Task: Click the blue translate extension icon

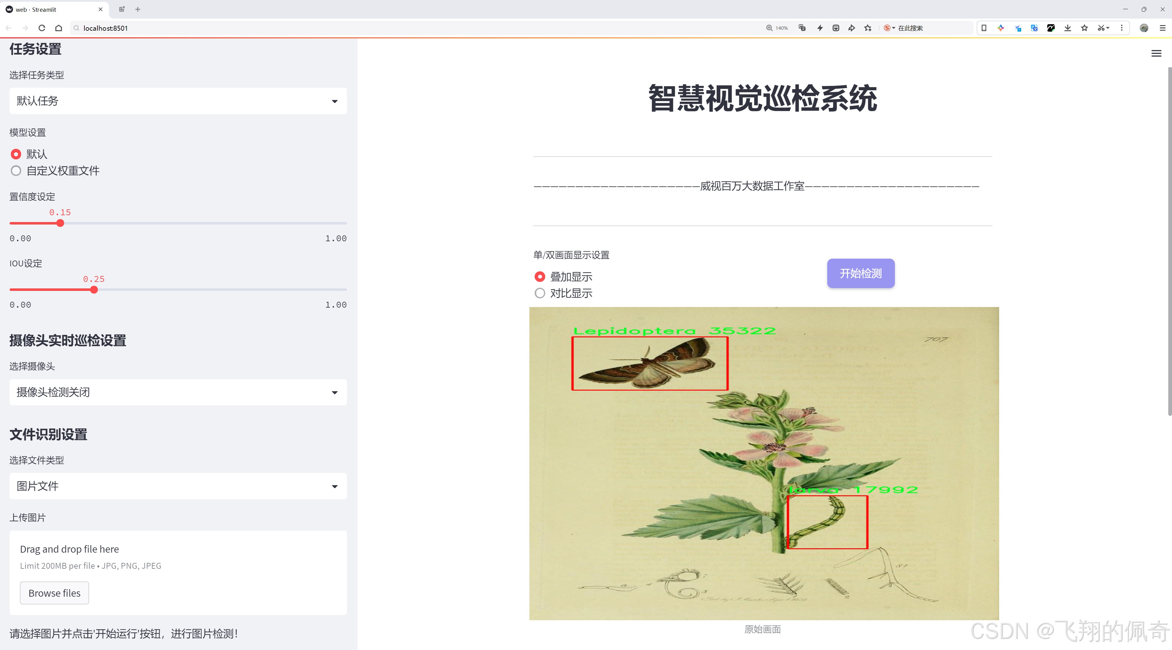Action: point(1034,28)
